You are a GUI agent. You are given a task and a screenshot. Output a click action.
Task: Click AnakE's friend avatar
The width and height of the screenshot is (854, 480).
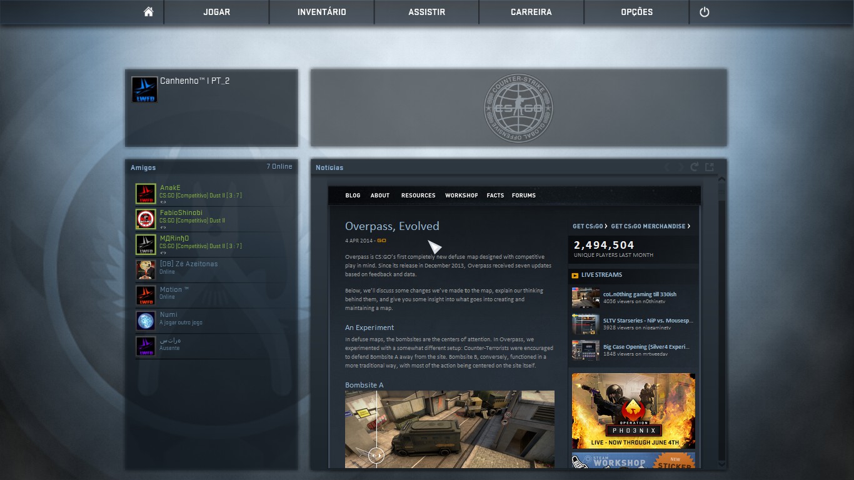click(x=146, y=194)
